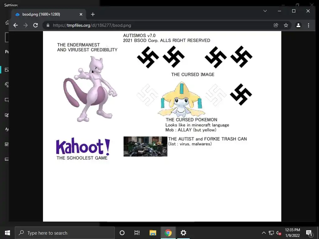Viewport: 319px width, 239px height.
Task: Click the text "THE CURSED POKEMON"
Action: pos(192,120)
